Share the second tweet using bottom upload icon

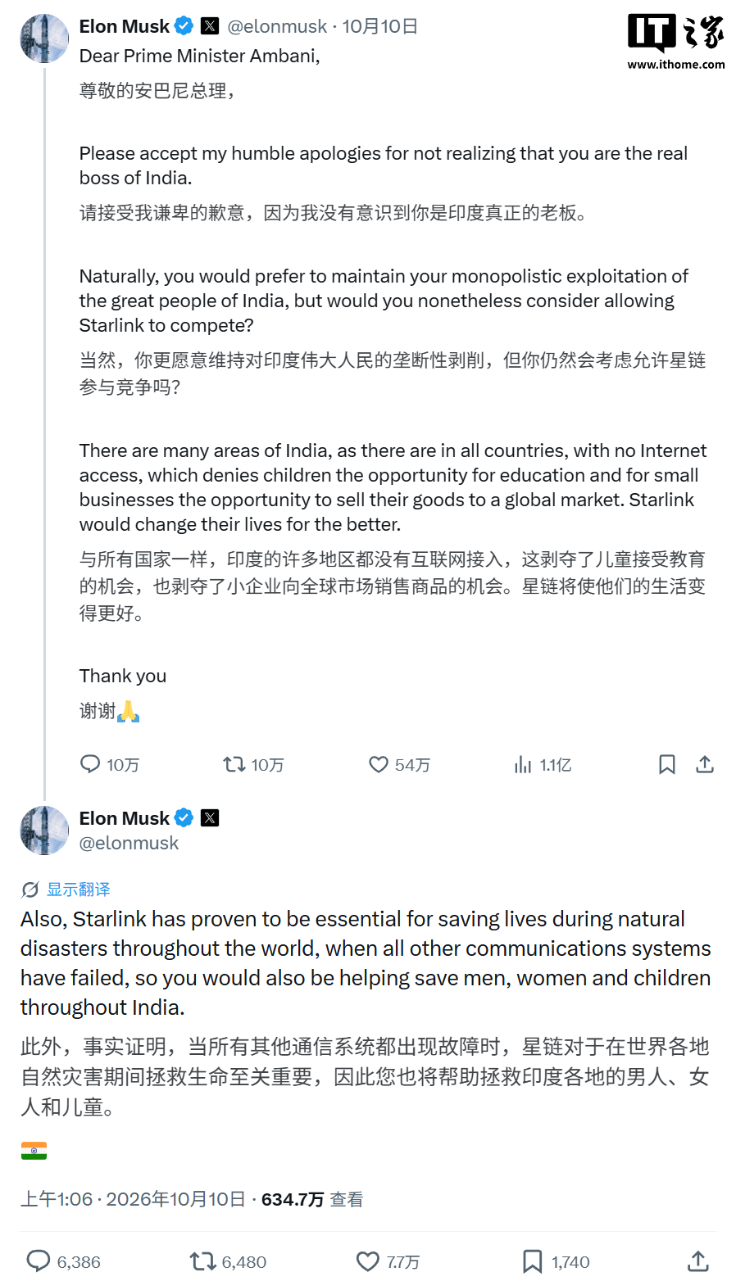click(697, 1261)
